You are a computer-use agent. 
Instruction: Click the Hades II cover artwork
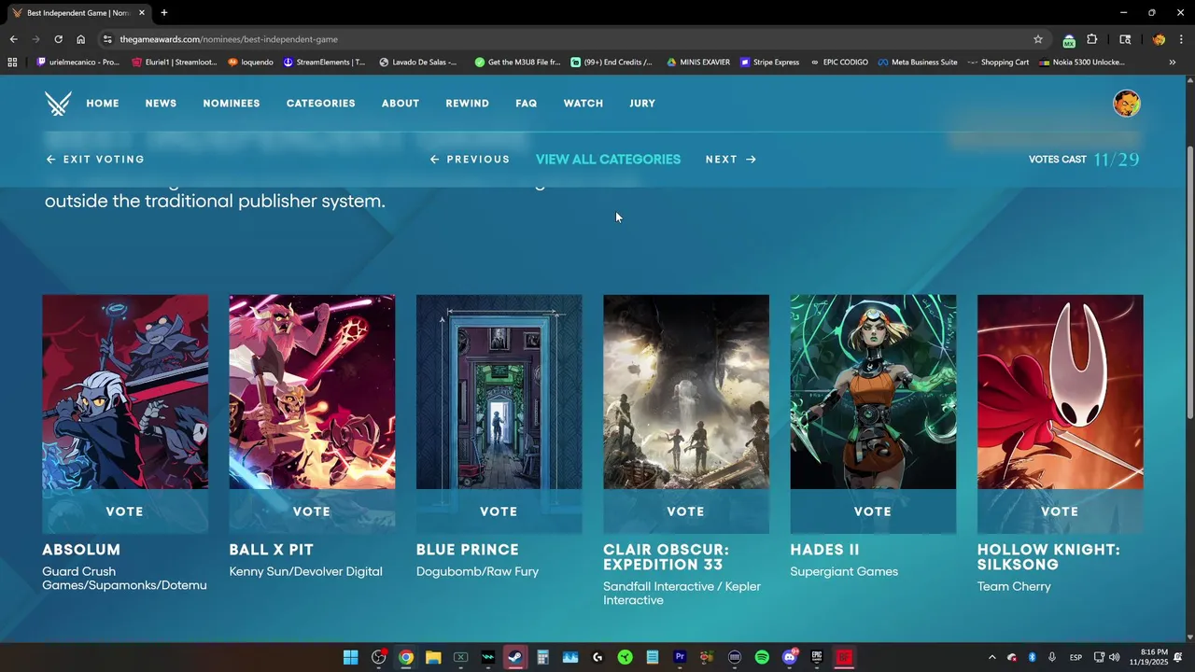coord(873,392)
